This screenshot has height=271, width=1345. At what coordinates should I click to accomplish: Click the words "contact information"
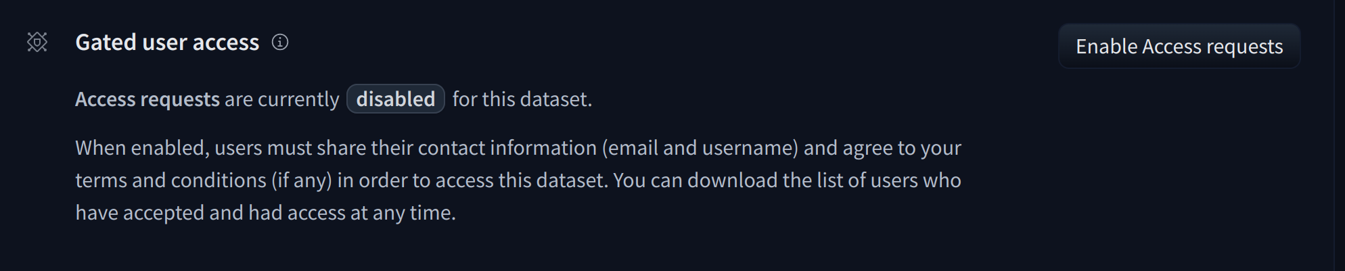[507, 148]
